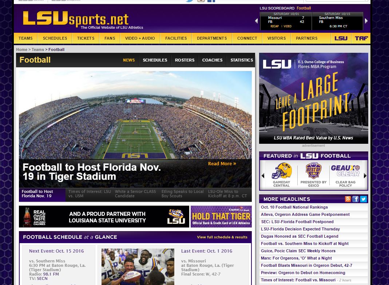Open Missouri game RECAP link

[274, 26]
